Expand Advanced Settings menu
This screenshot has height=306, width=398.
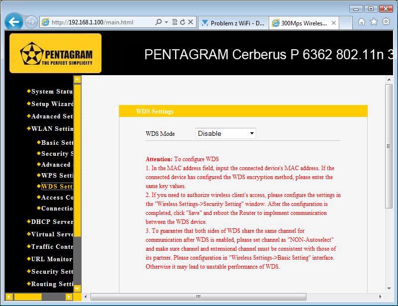click(50, 116)
